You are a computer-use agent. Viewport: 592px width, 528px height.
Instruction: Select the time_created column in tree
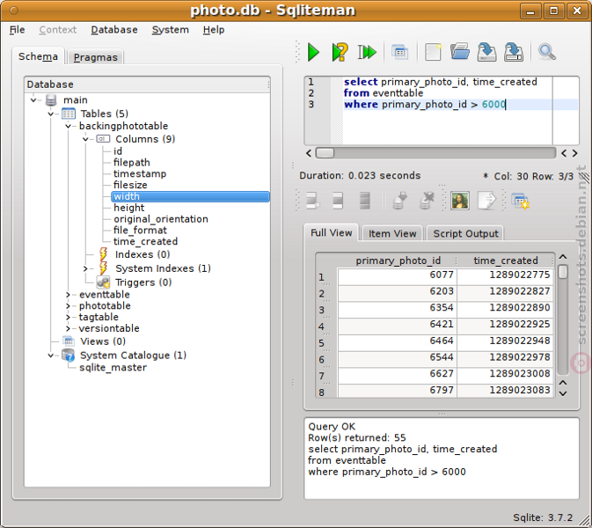coord(145,242)
